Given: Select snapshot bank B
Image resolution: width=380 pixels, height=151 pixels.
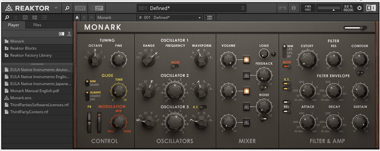Looking at the screenshot, I should click(84, 18).
